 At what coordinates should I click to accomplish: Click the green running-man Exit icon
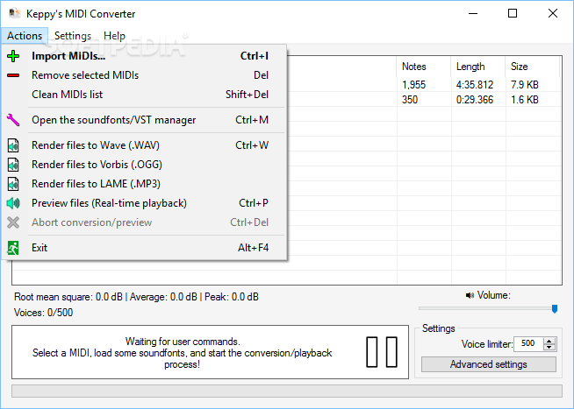point(13,248)
